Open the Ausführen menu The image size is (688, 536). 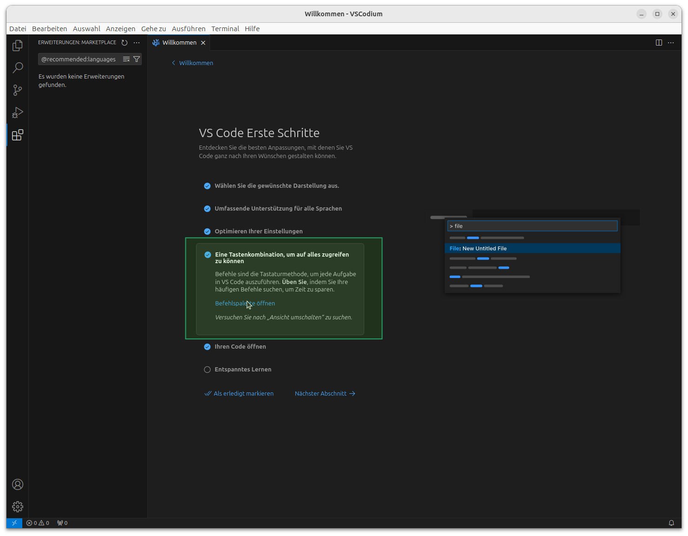coord(188,29)
